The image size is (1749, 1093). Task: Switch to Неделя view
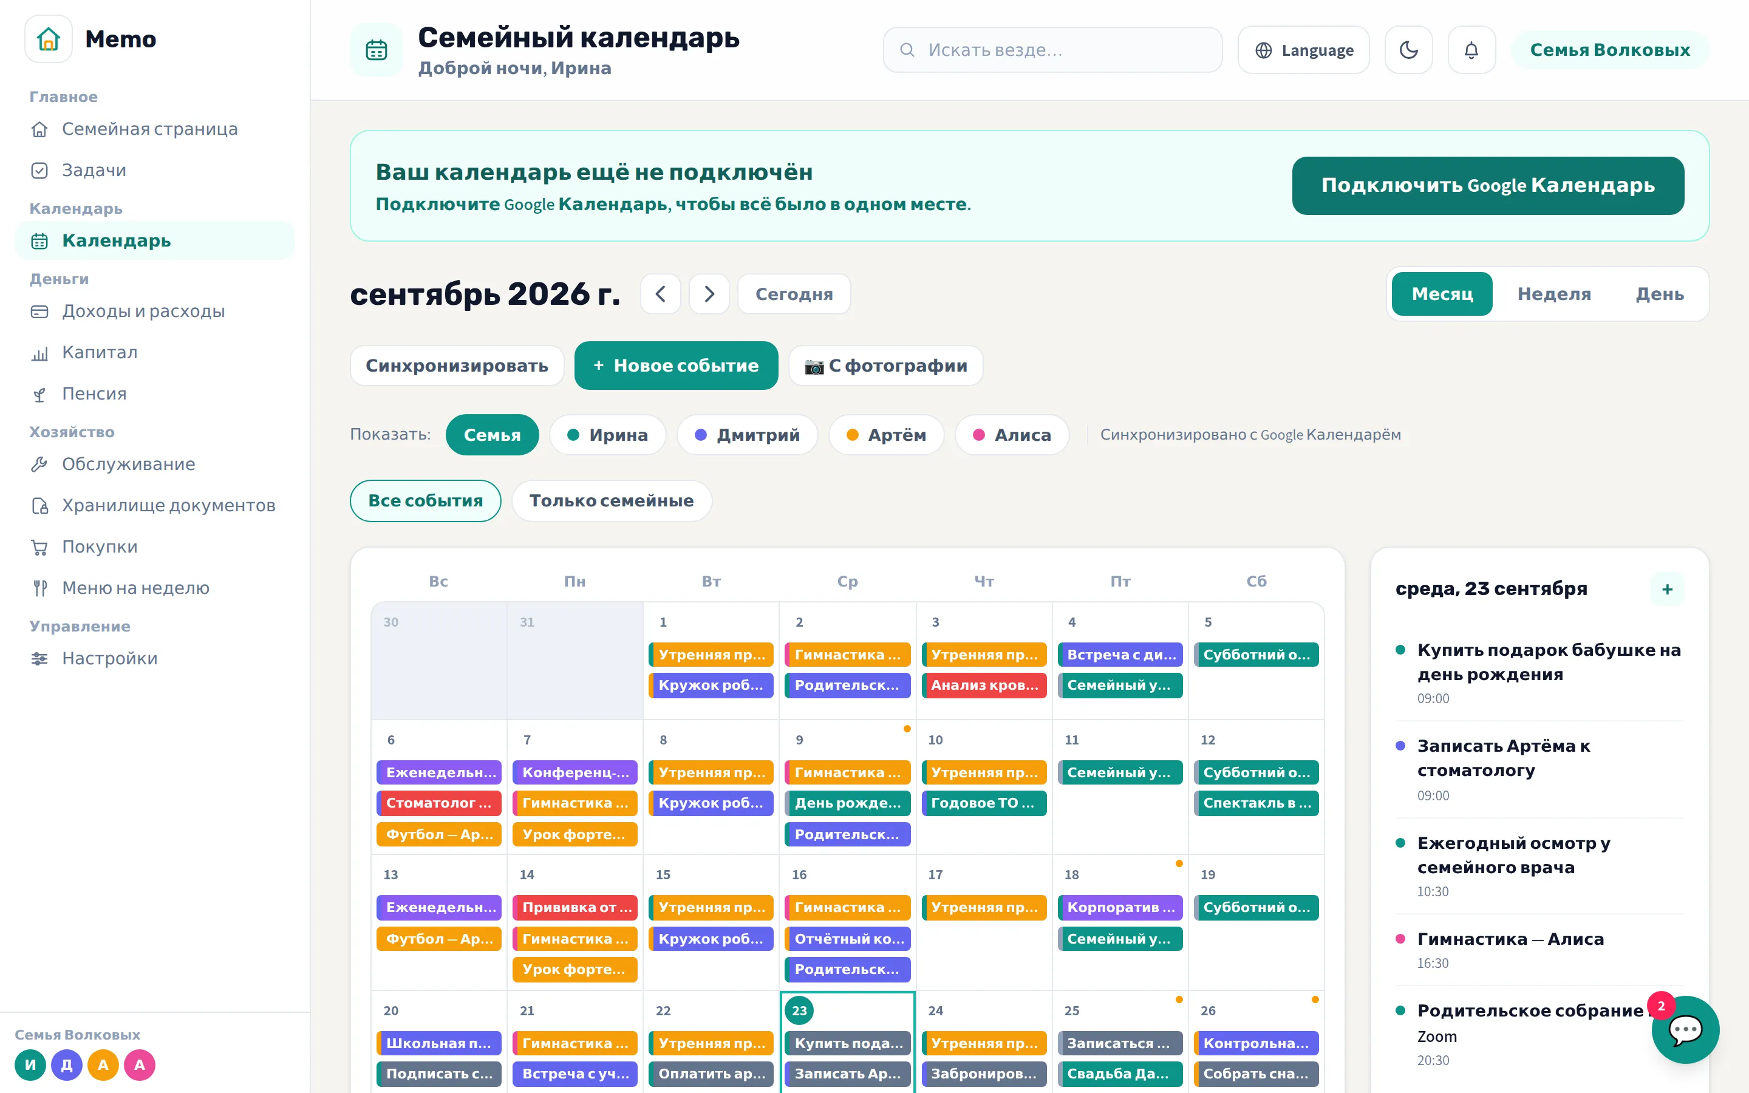(1554, 295)
